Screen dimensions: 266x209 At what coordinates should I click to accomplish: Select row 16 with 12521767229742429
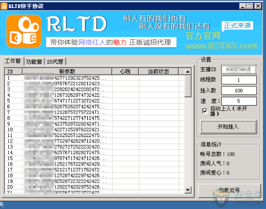coord(95,164)
